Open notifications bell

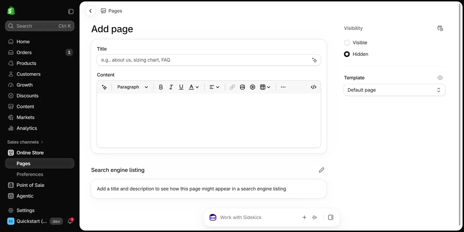coord(70,221)
